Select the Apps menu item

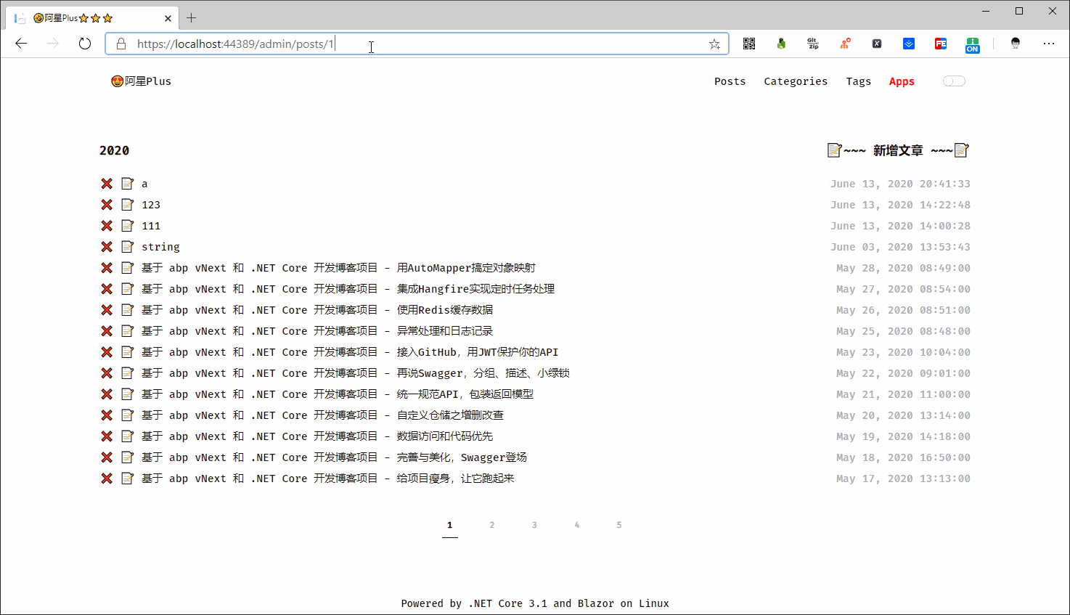(902, 81)
